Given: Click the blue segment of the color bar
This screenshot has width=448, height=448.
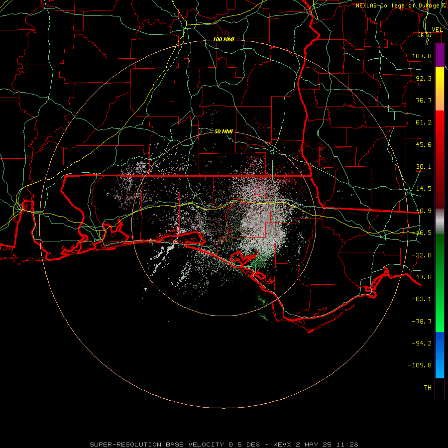Looking at the screenshot, I should pyautogui.click(x=440, y=355).
